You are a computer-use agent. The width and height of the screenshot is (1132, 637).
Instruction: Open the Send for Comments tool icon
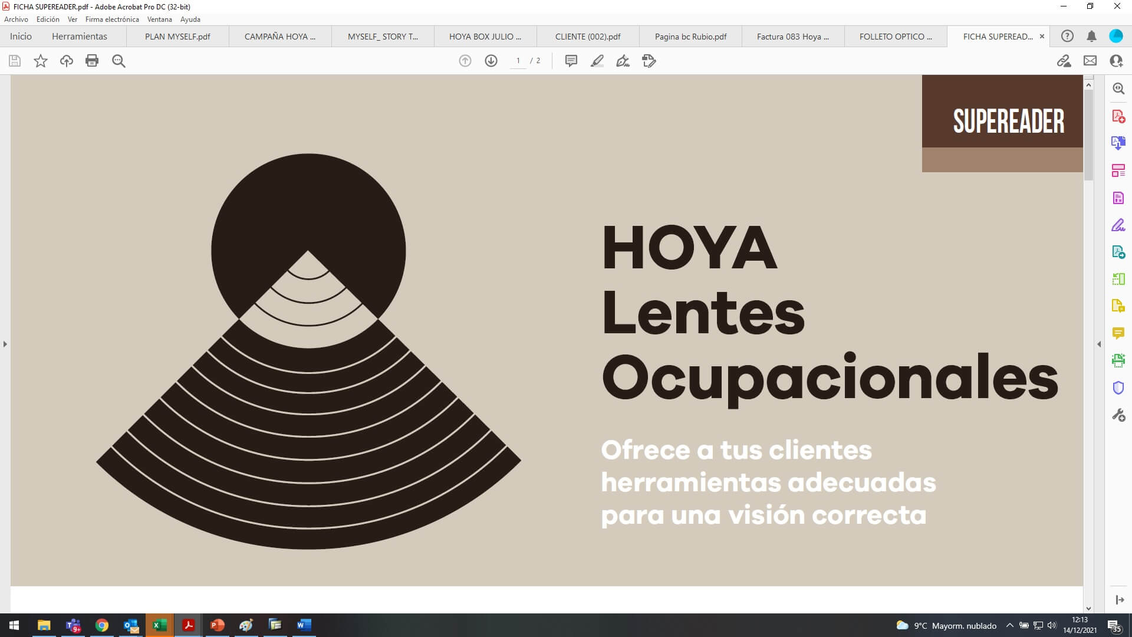(x=1118, y=306)
